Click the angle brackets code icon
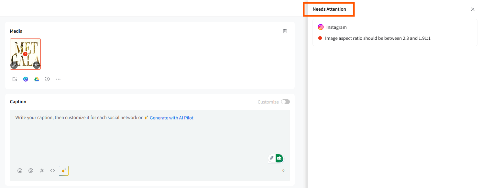The height and width of the screenshot is (188, 482). click(52, 171)
